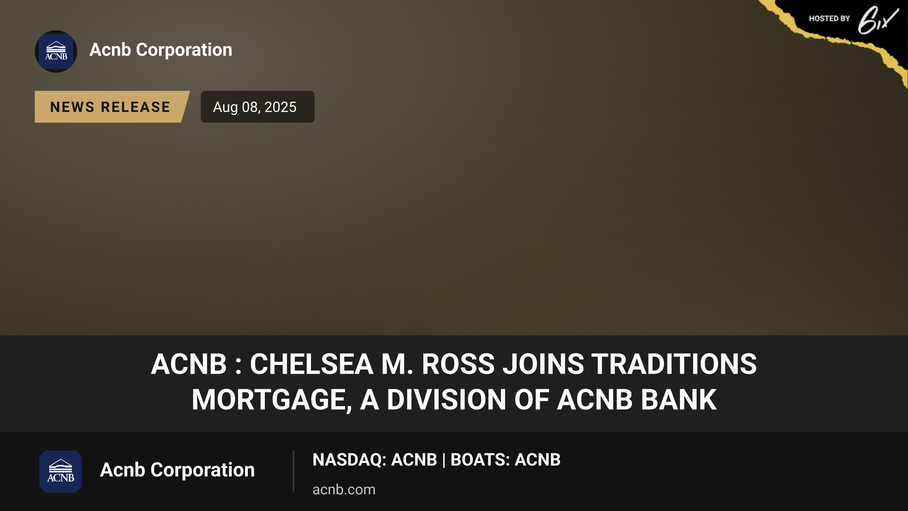Click the Acnb Corporation title at top

[x=161, y=50]
